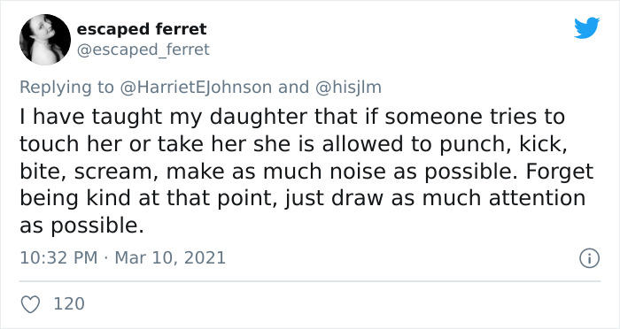Click the 120 likes count

pos(69,304)
